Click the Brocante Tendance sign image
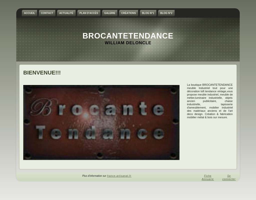This screenshot has width=256, height=200. point(101,122)
